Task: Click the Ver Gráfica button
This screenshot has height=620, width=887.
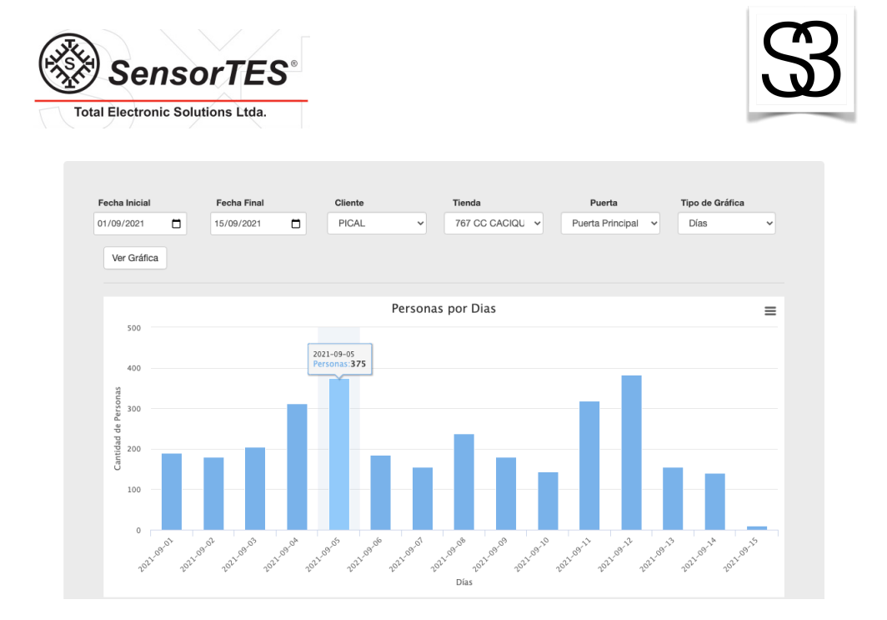Action: point(135,258)
